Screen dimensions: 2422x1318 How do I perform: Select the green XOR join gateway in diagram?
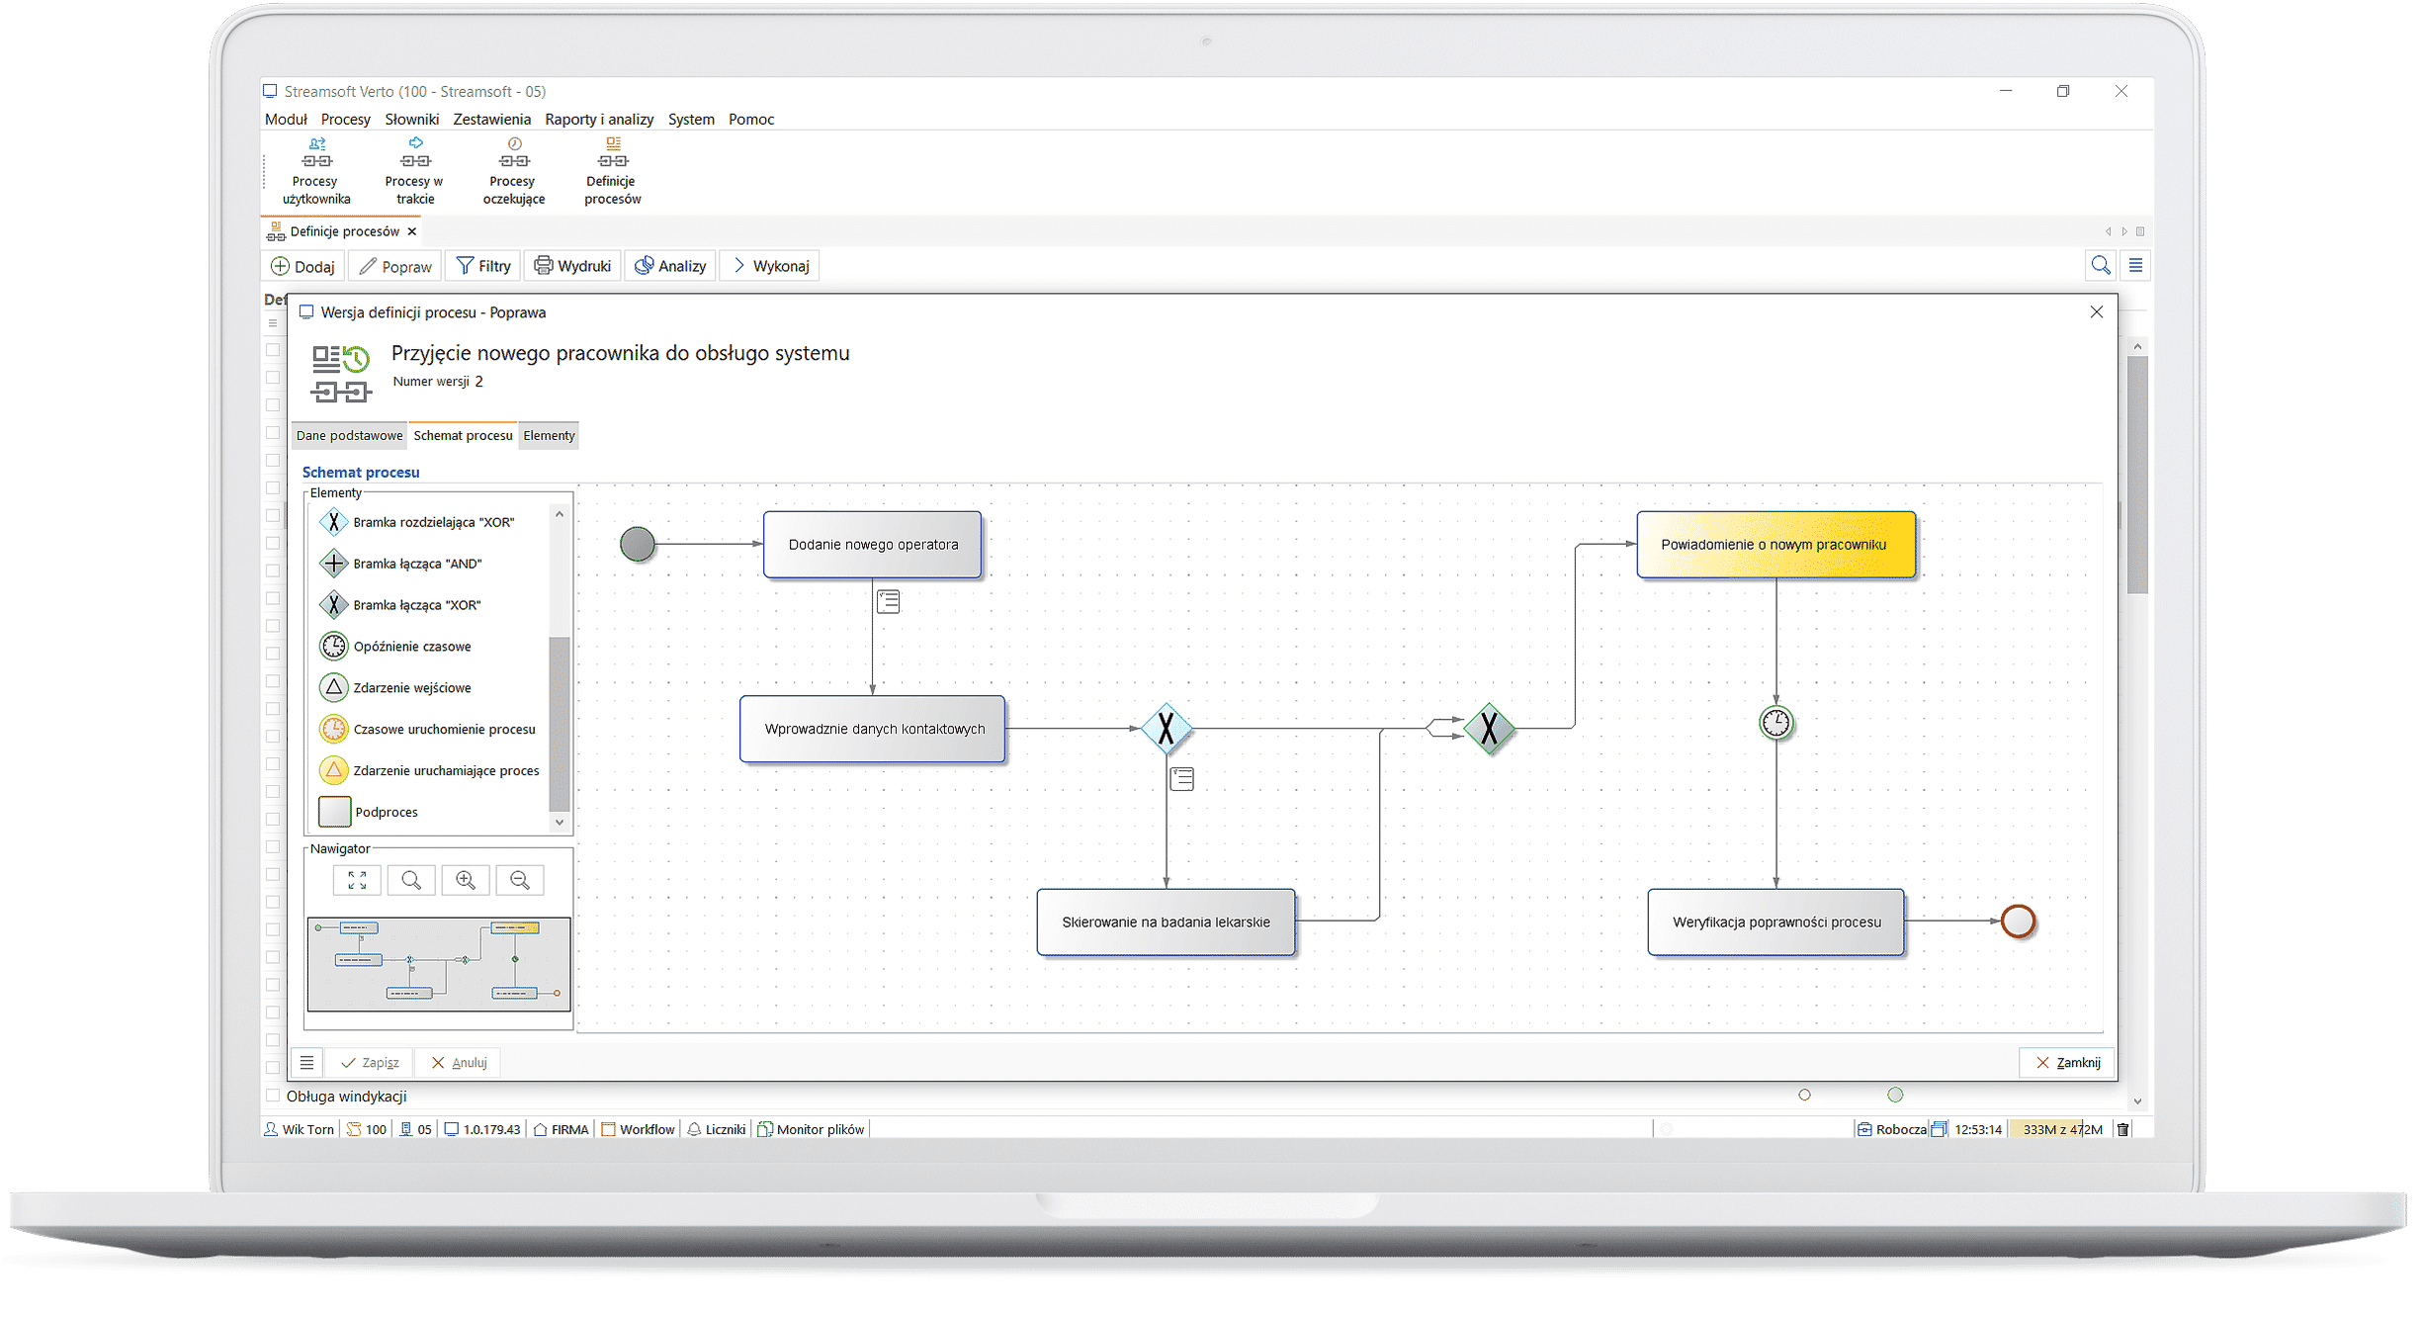pos(1489,729)
